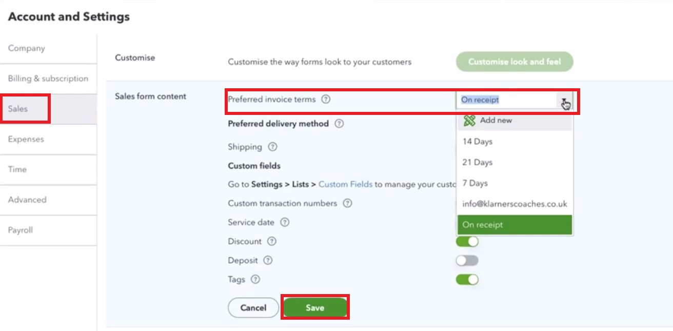Viewport: 673px width, 331px height.
Task: Open the Shipping help tooltip icon
Action: tap(272, 147)
